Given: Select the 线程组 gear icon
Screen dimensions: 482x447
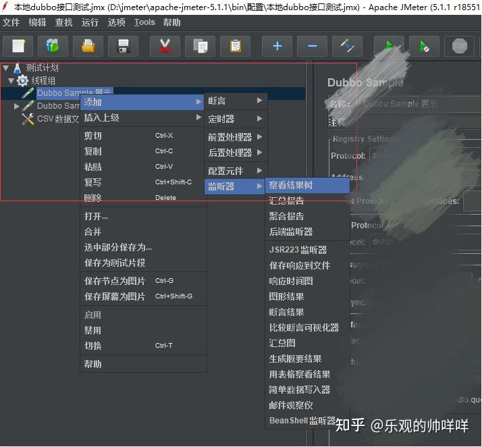Looking at the screenshot, I should (22, 81).
